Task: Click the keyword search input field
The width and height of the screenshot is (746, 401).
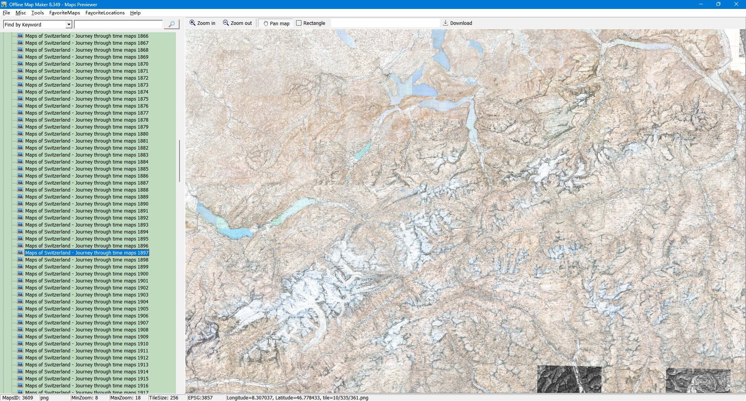Action: [x=118, y=24]
